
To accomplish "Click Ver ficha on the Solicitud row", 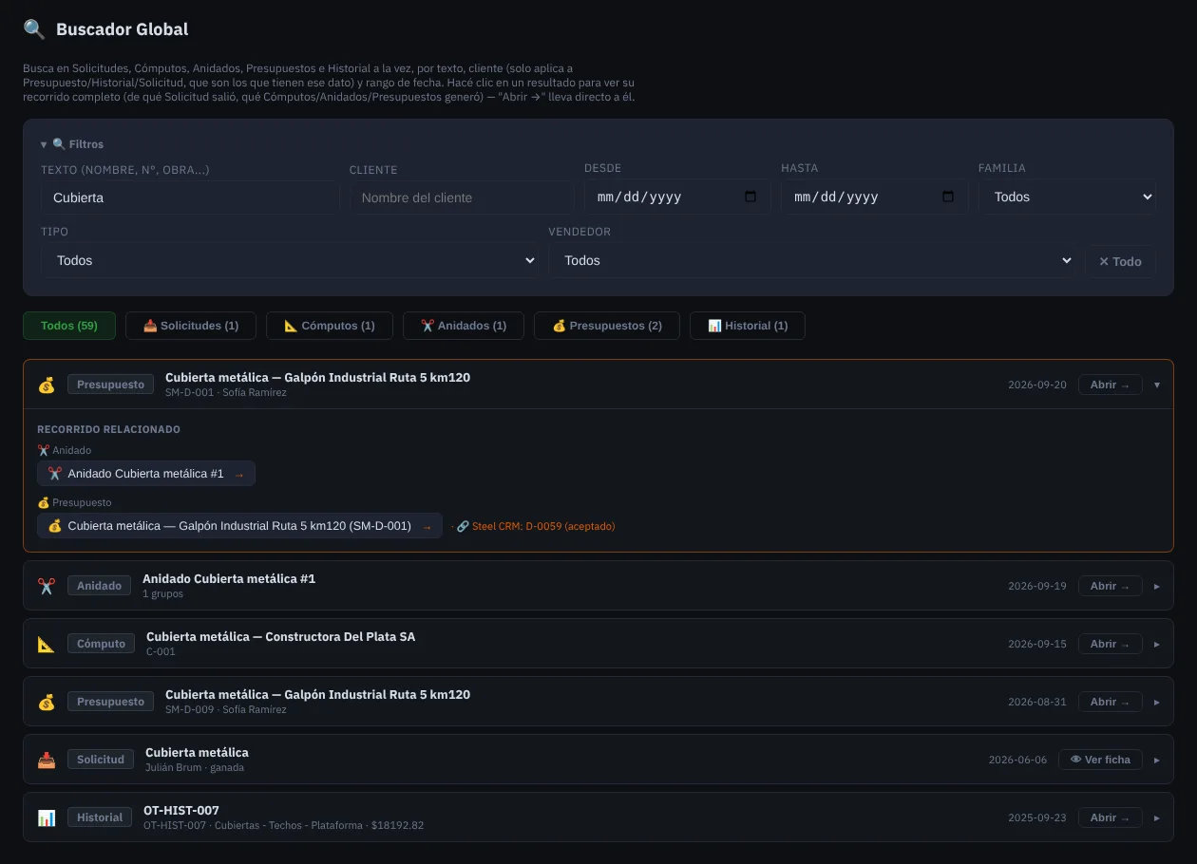I will [1100, 760].
